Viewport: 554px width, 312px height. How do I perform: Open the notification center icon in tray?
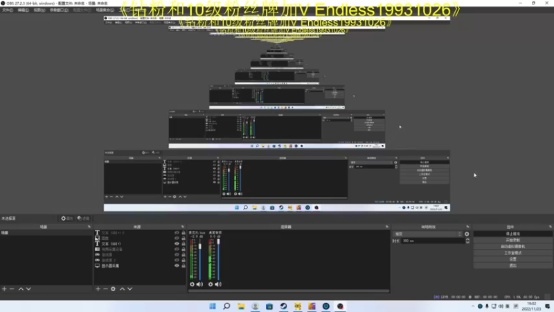tap(548, 306)
